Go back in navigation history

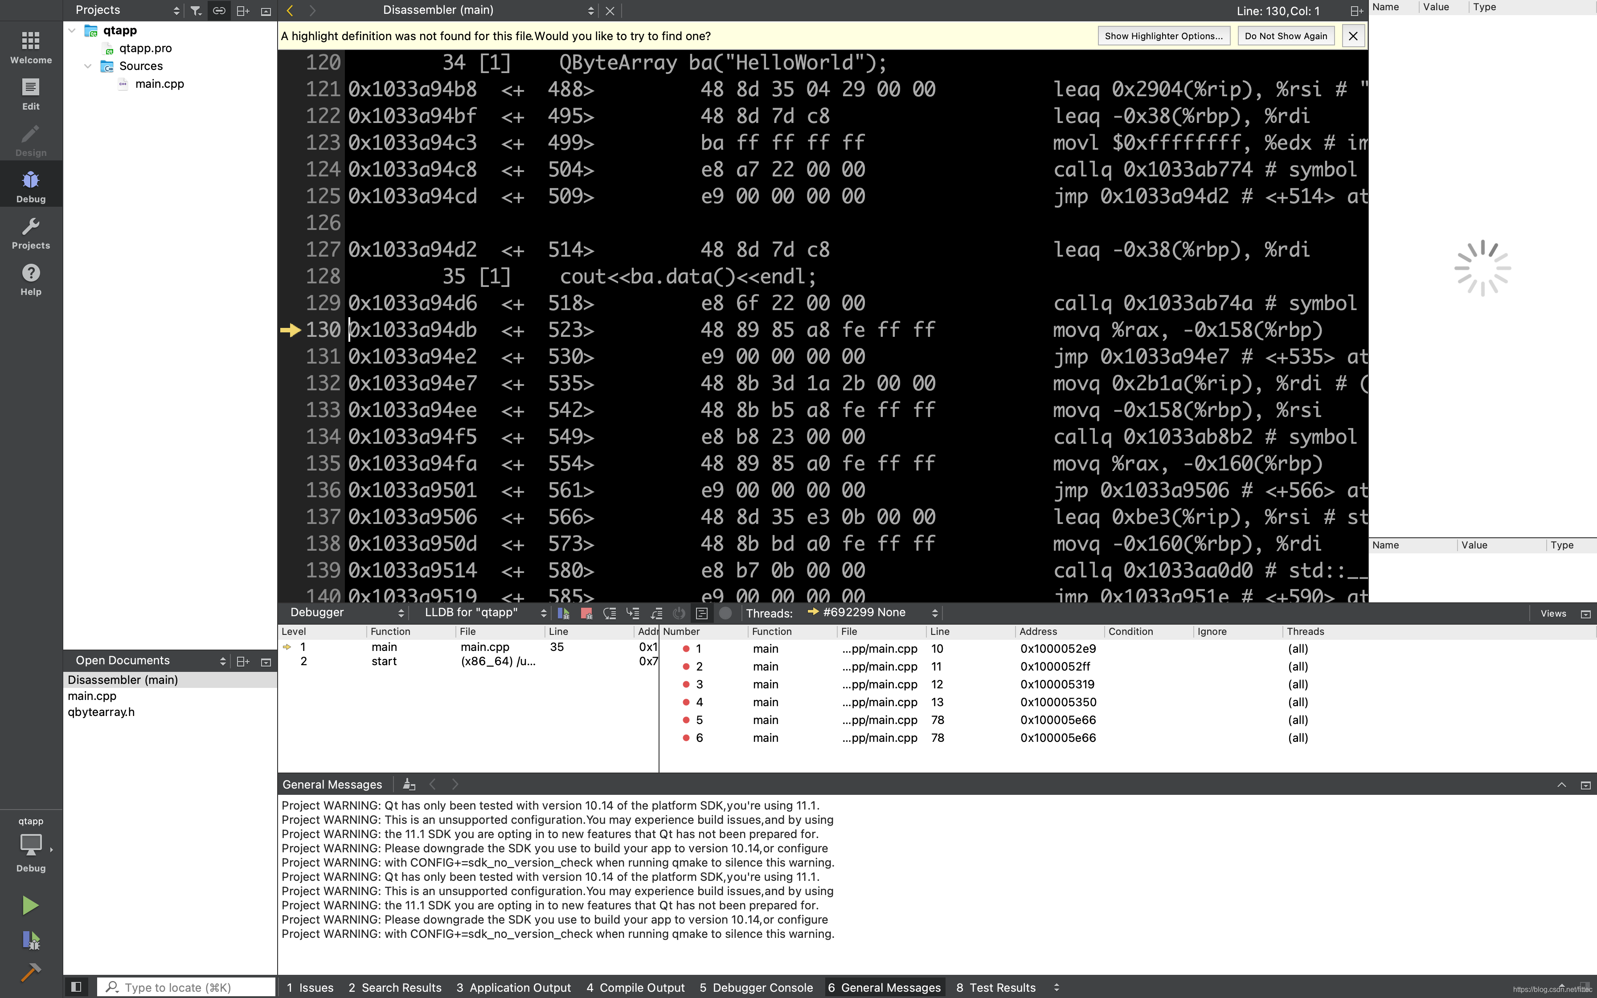pyautogui.click(x=290, y=11)
